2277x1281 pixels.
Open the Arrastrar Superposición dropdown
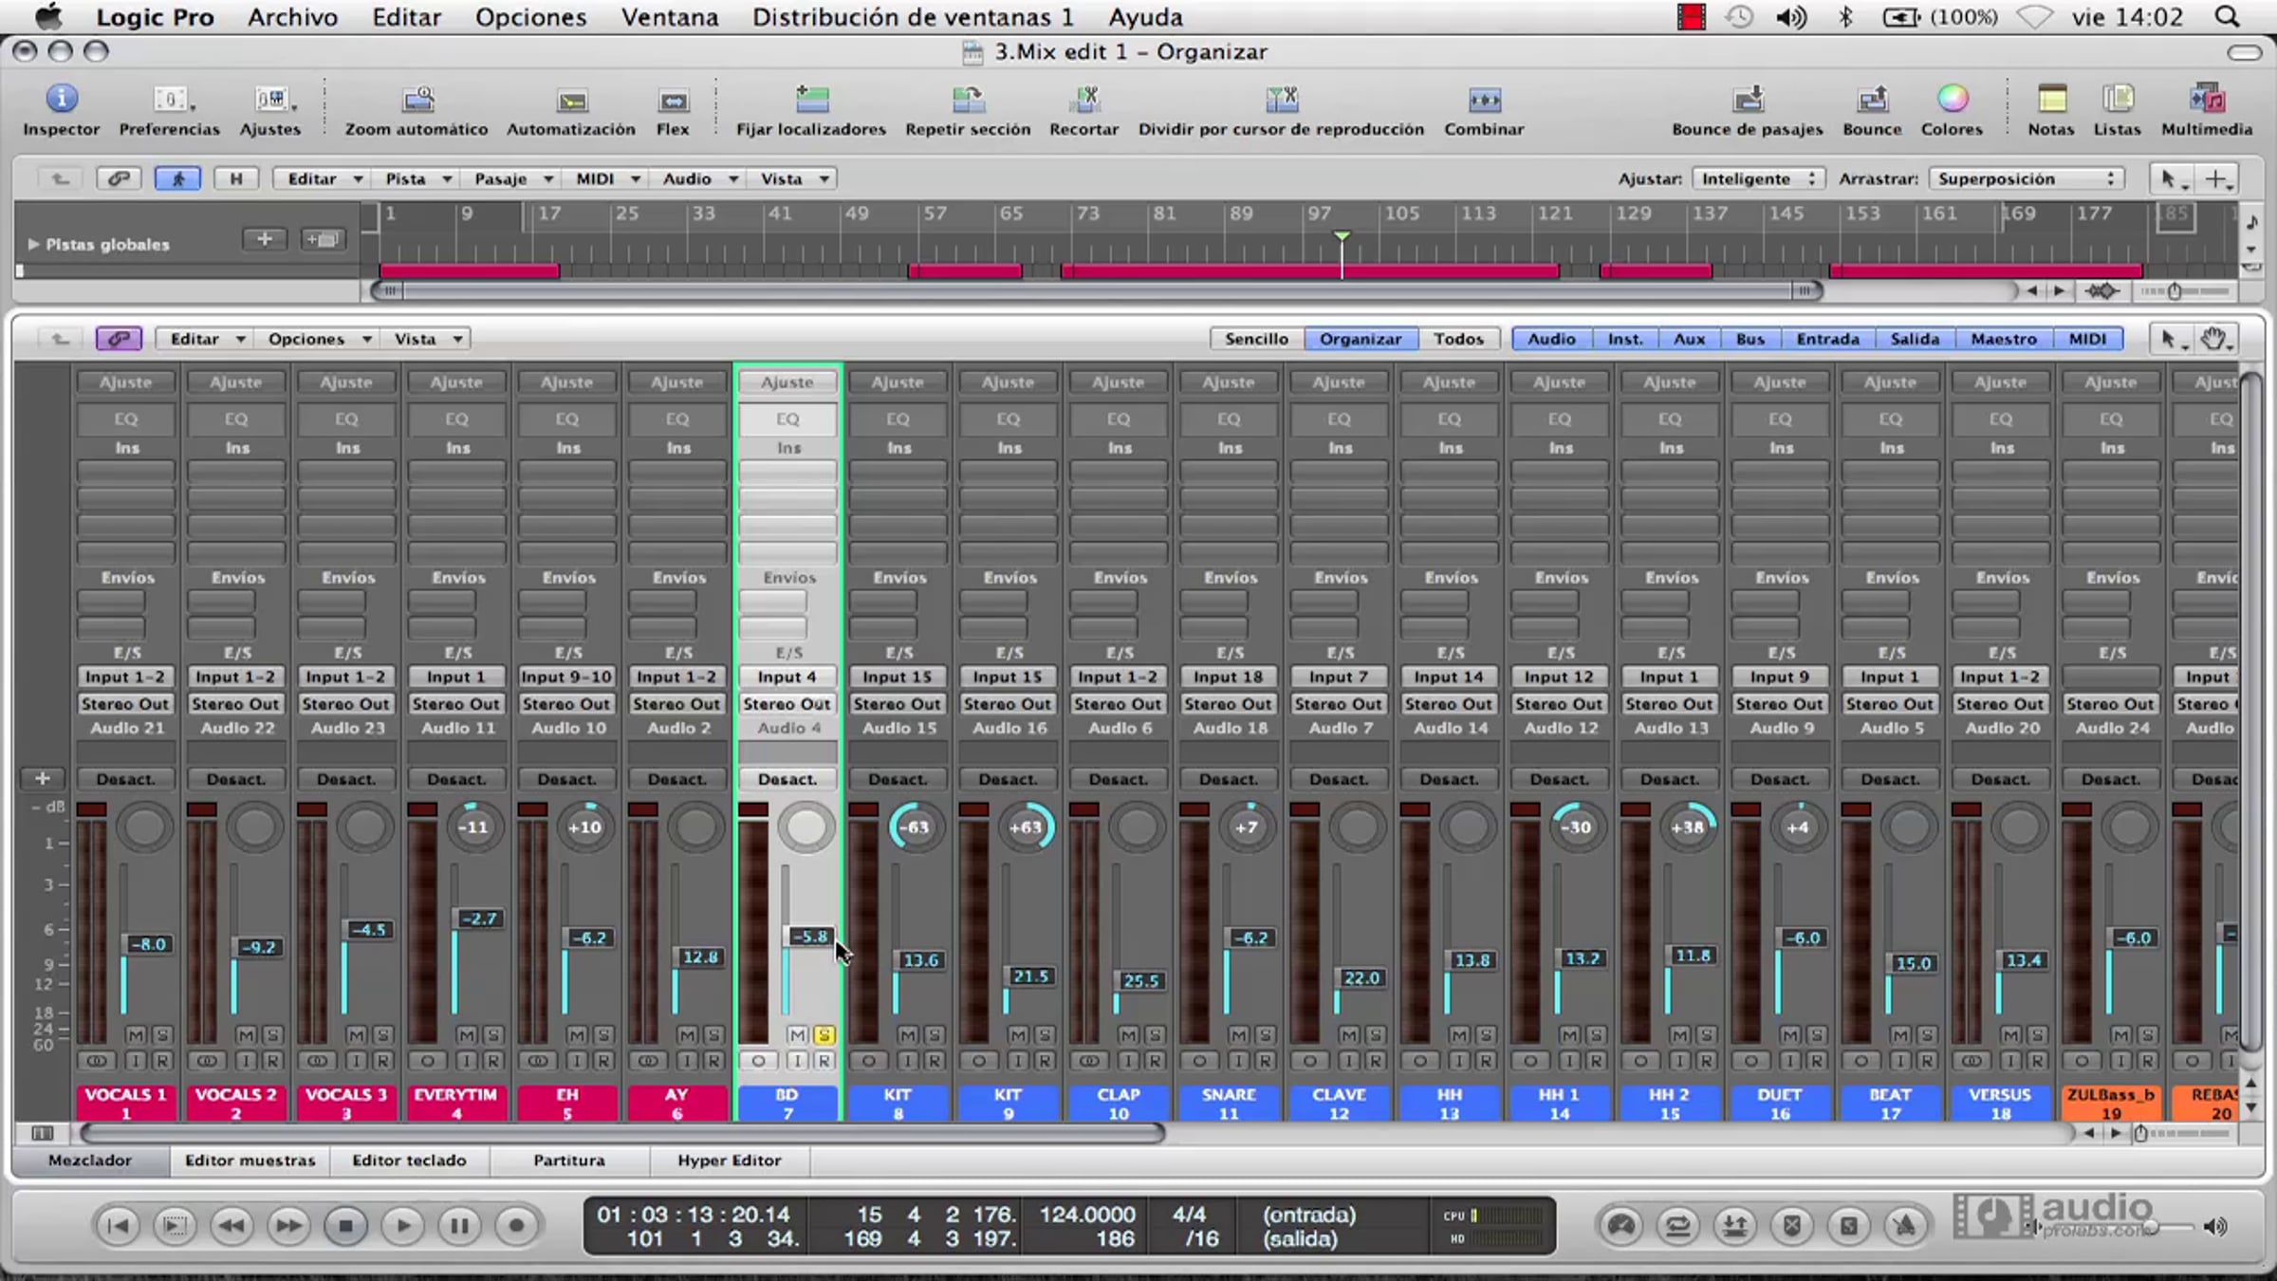[x=2026, y=178]
